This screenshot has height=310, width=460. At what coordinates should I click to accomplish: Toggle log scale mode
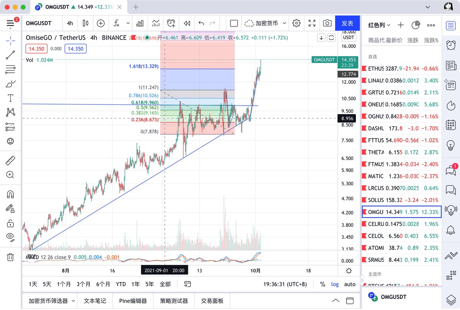click(x=335, y=284)
